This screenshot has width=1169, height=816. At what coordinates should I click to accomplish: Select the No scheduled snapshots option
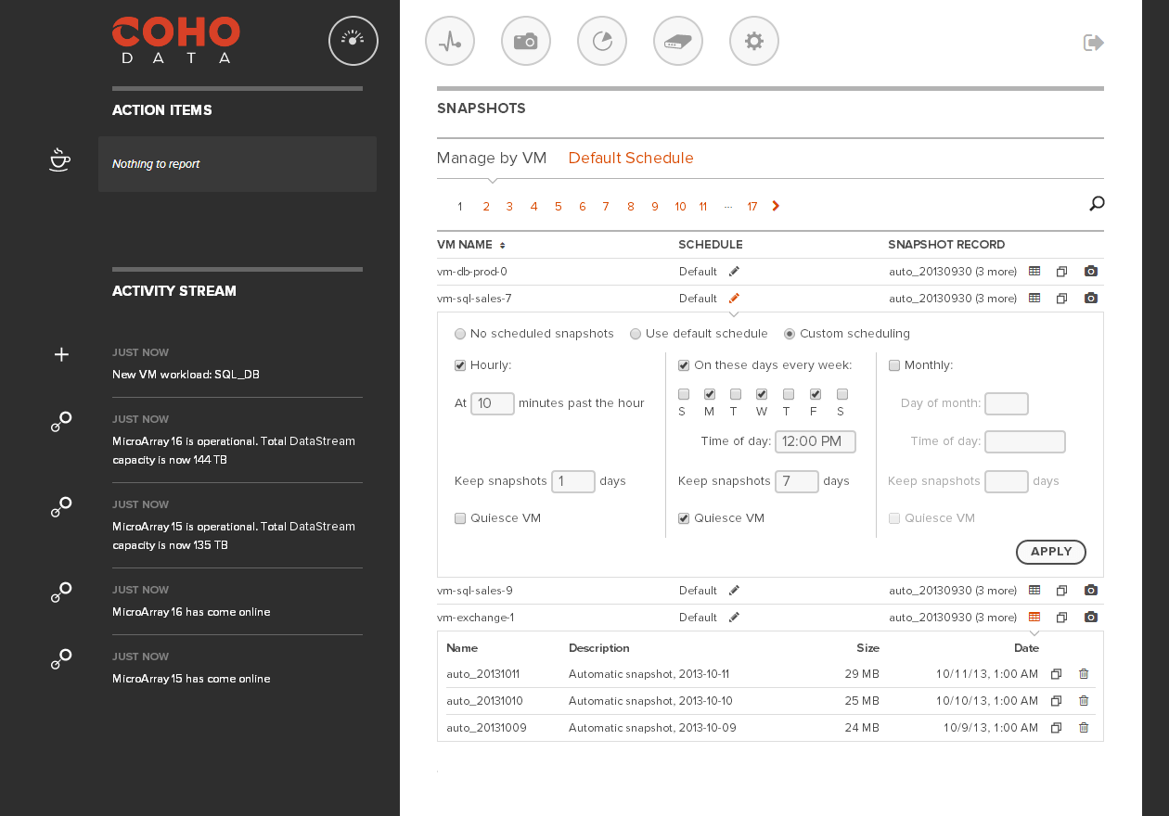(x=460, y=334)
